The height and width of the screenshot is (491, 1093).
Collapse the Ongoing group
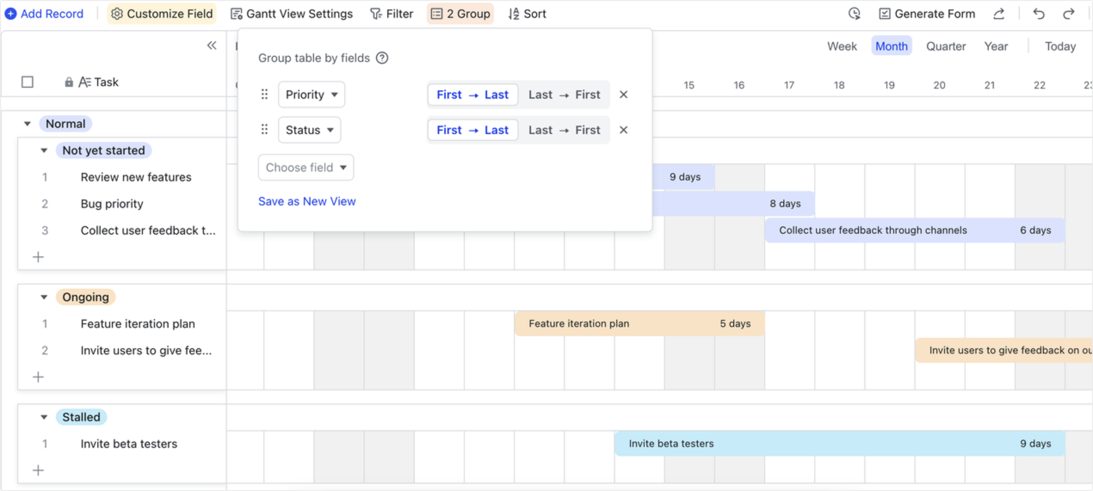coord(44,297)
